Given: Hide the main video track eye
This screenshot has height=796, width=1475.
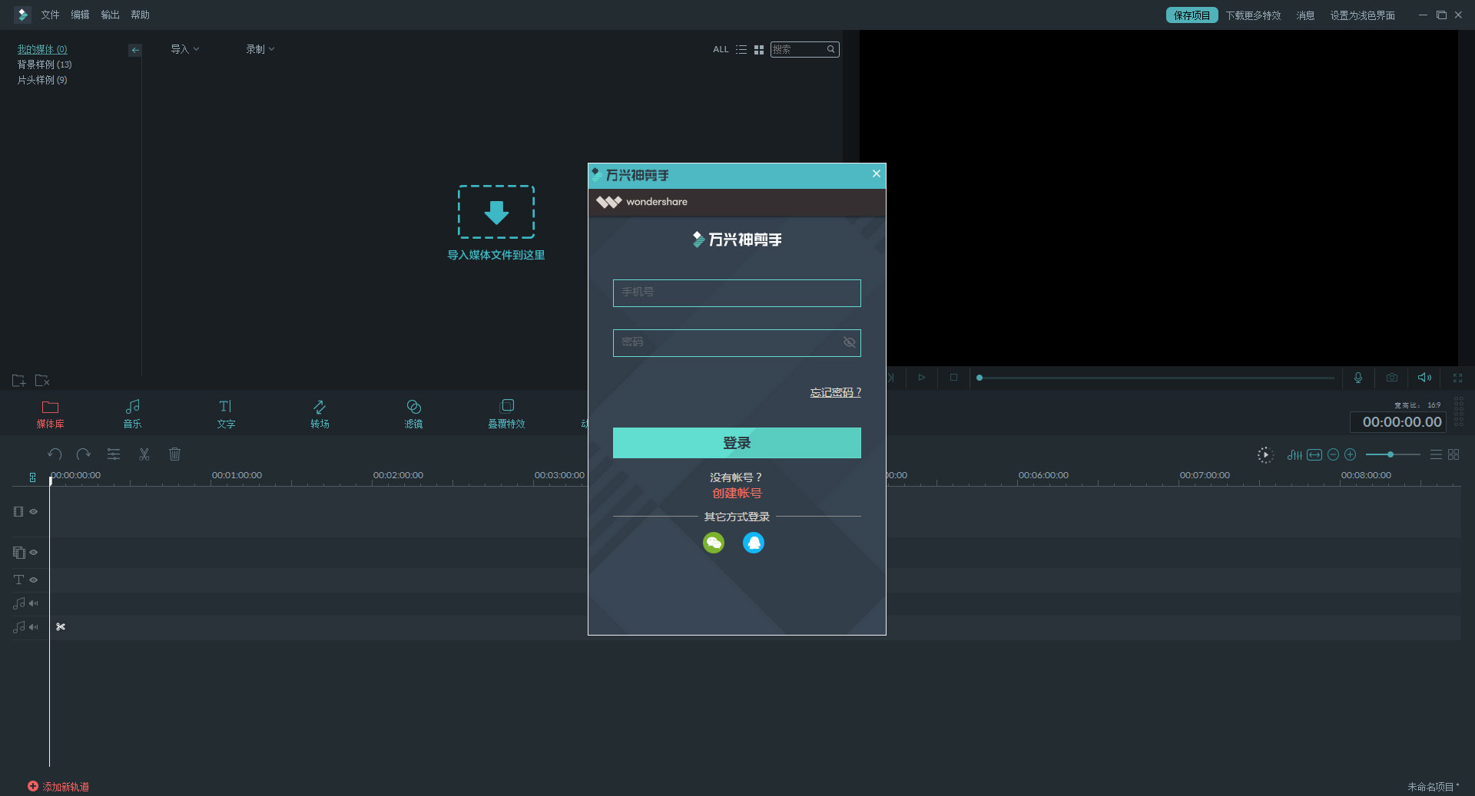Looking at the screenshot, I should [34, 511].
